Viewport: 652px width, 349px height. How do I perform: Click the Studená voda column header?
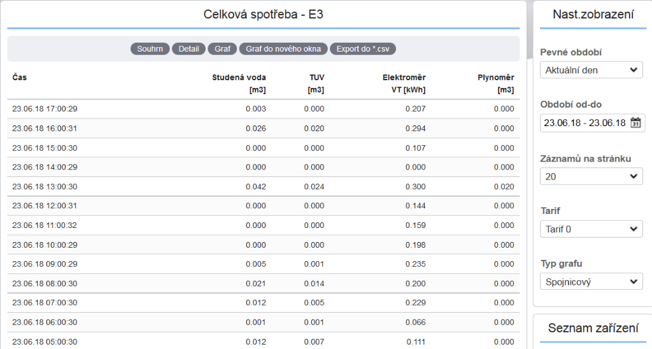tap(239, 83)
